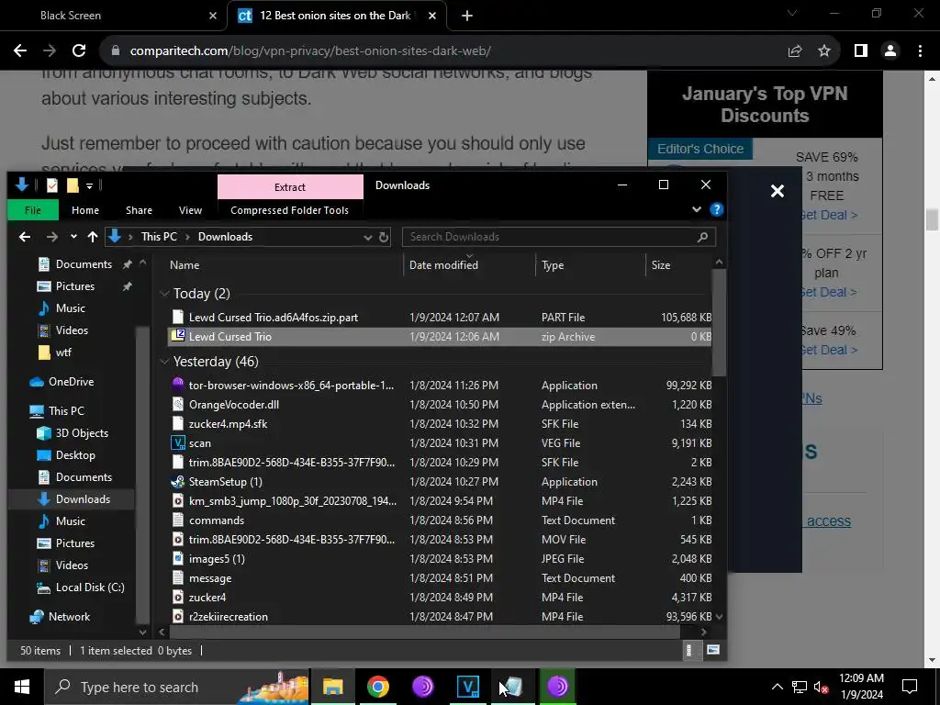Click the share page icon in address bar

pyautogui.click(x=795, y=51)
